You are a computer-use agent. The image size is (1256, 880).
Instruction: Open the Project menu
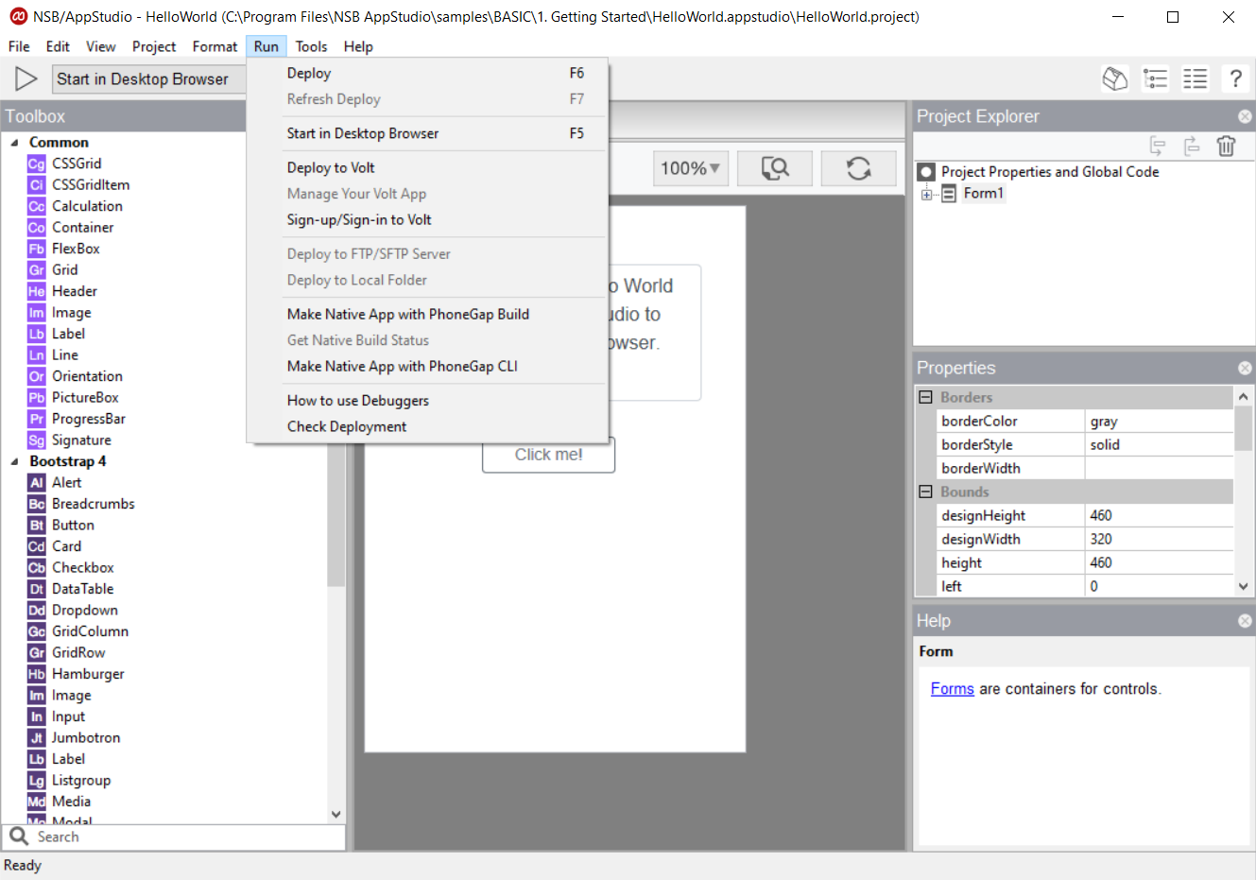click(x=154, y=46)
